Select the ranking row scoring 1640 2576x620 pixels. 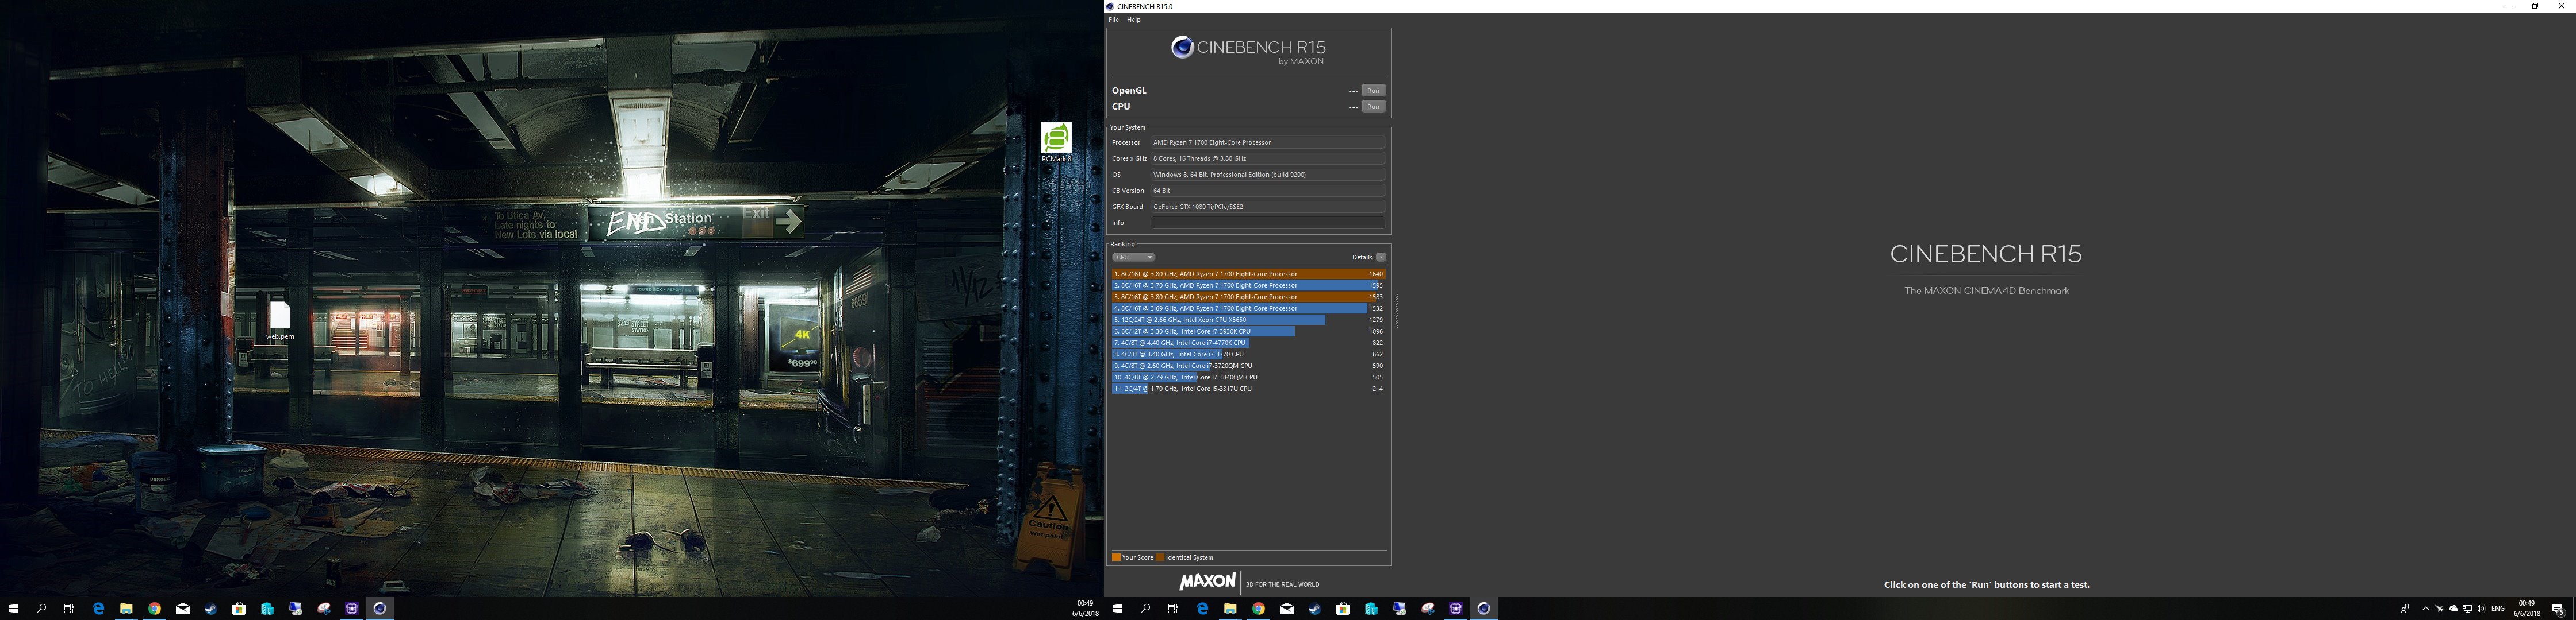tap(1248, 274)
